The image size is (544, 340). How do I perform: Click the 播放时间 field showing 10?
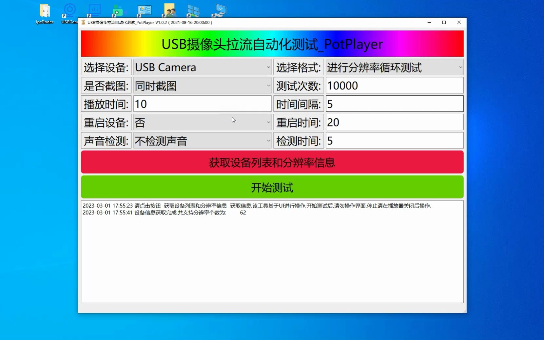pyautogui.click(x=202, y=104)
